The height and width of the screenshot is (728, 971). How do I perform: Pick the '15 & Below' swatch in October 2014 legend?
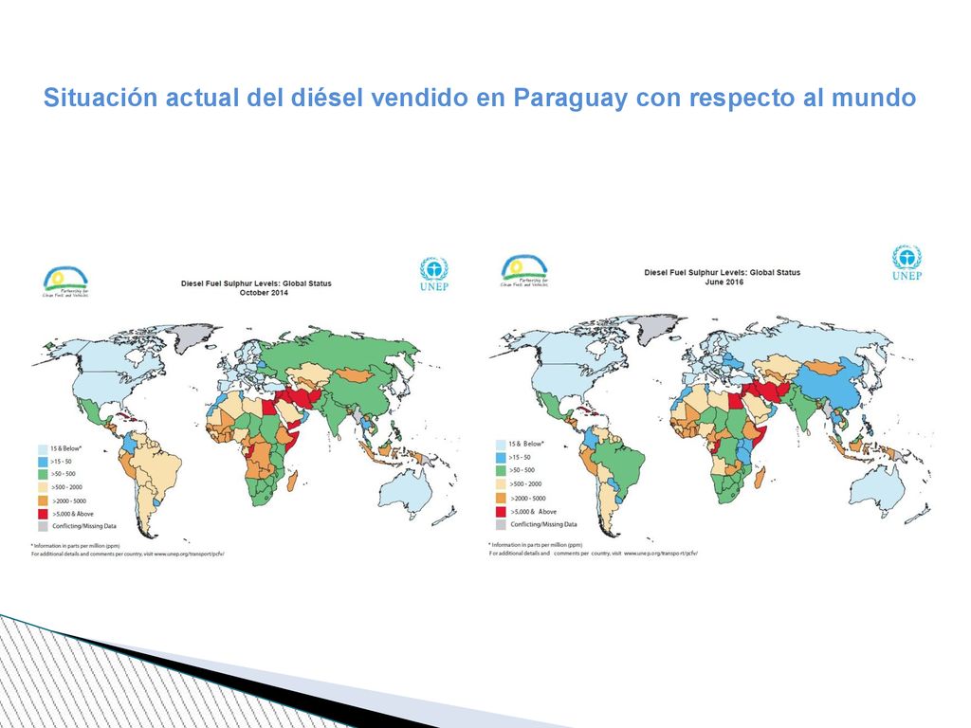[x=43, y=448]
